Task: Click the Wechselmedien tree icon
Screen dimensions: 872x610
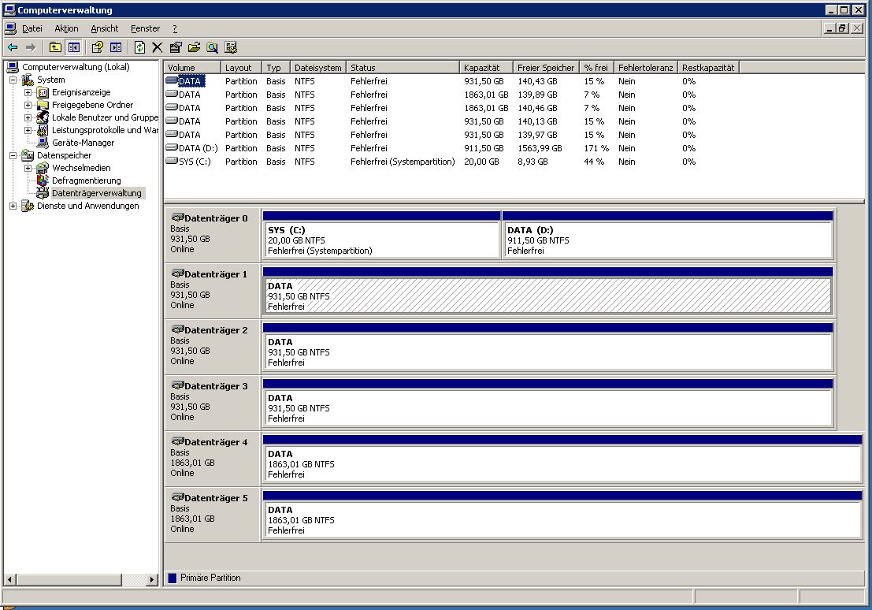Action: (x=43, y=168)
